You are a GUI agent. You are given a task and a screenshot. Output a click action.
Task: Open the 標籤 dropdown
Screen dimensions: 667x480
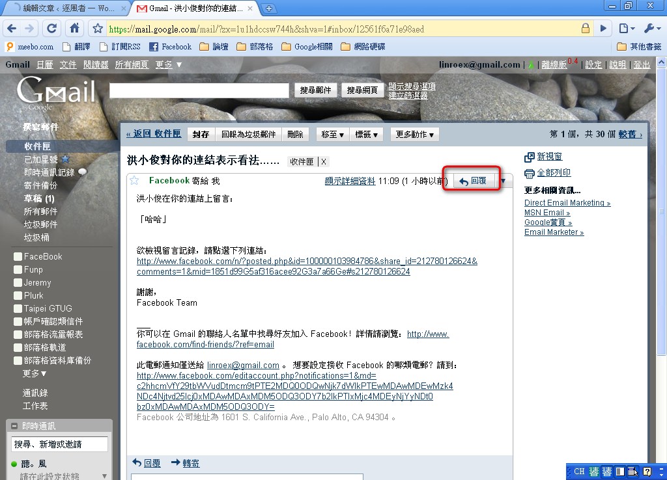point(366,135)
